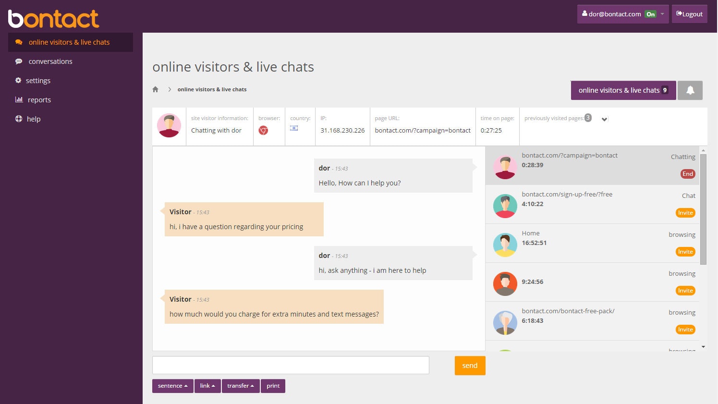
Task: Click the bontact logo
Action: pos(53,19)
